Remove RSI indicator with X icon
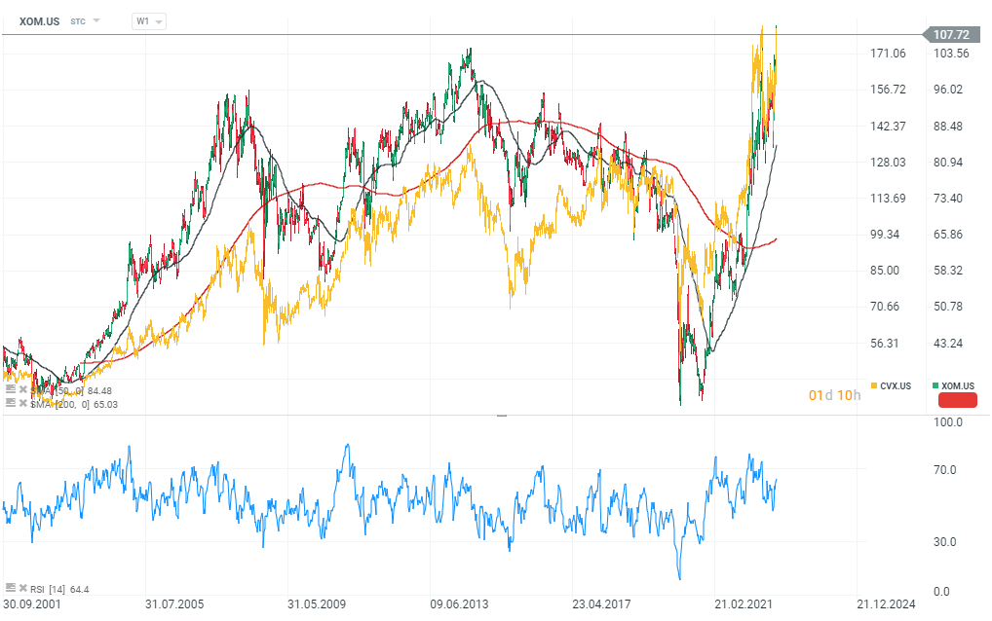 (x=23, y=588)
